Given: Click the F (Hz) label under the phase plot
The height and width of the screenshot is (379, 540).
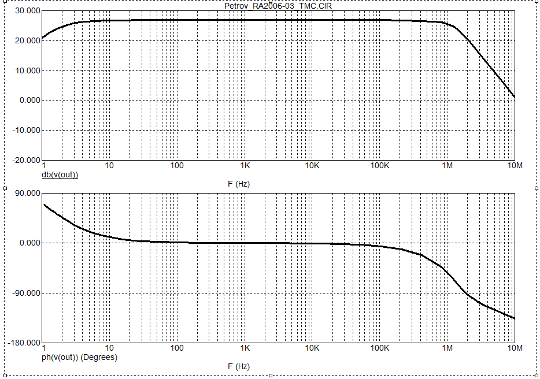Looking at the screenshot, I should (x=239, y=366).
